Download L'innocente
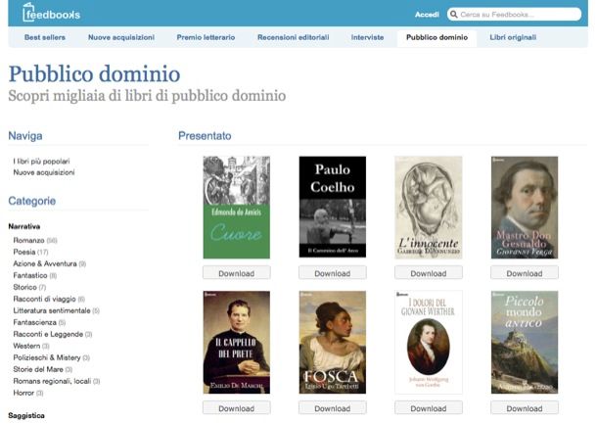Screen dimensions: 597x424 coord(429,273)
